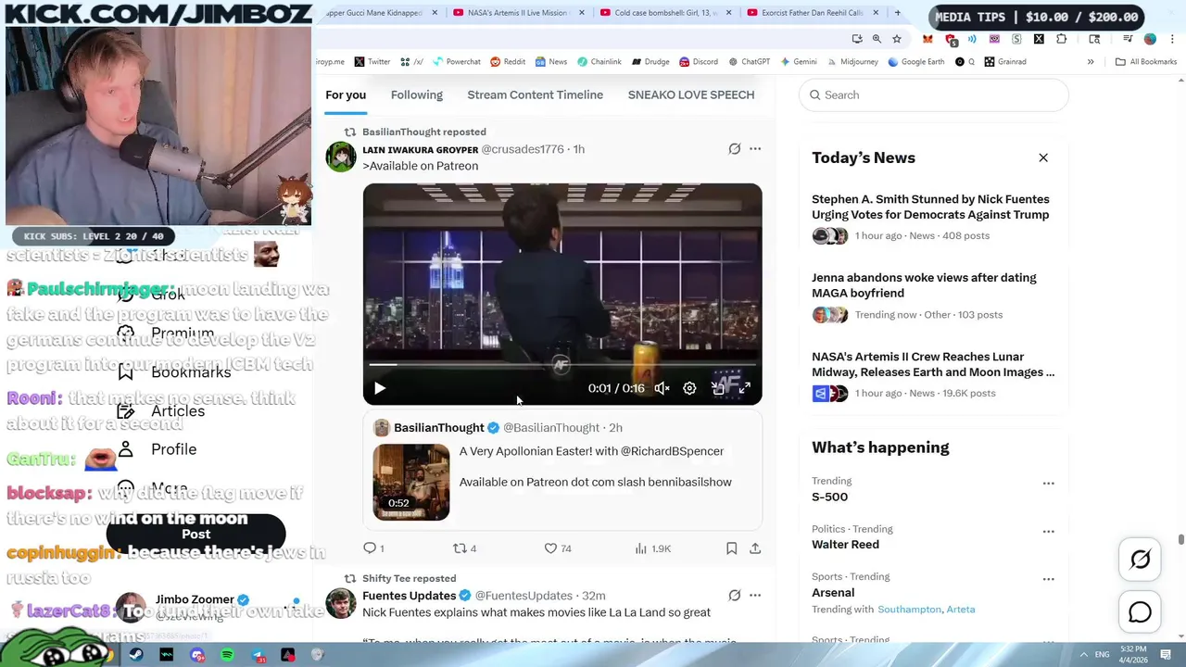The width and height of the screenshot is (1186, 667).
Task: Switch to NASA's Artemis II Live Mission browser tab
Action: tap(517, 13)
